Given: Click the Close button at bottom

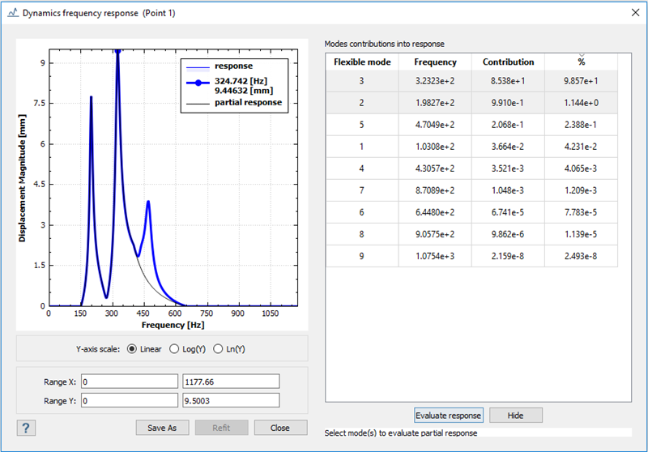Looking at the screenshot, I should 280,428.
